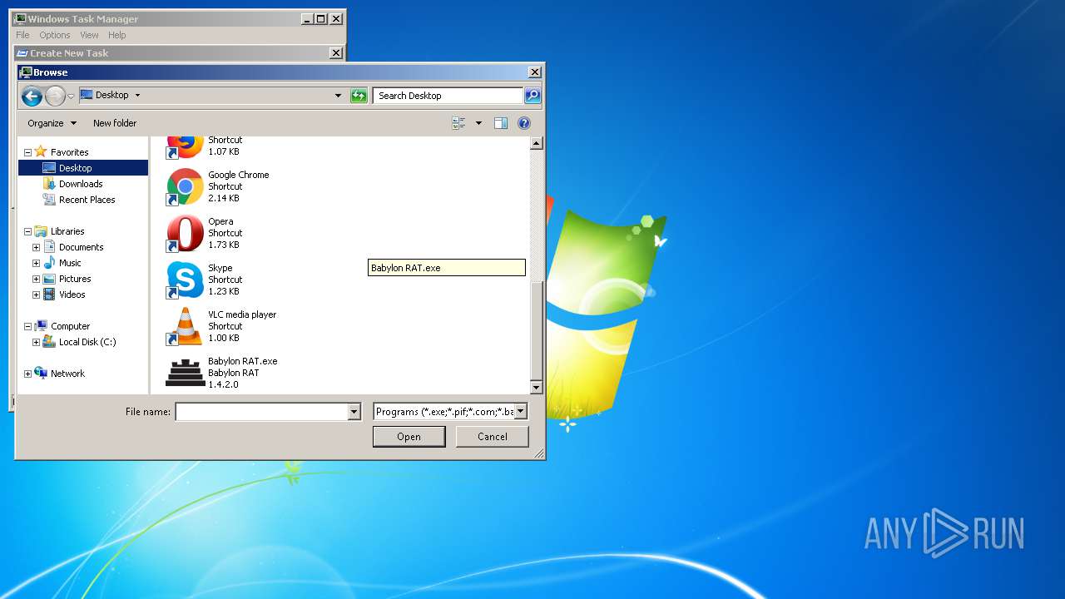Click the Recent Places icon

(49, 200)
